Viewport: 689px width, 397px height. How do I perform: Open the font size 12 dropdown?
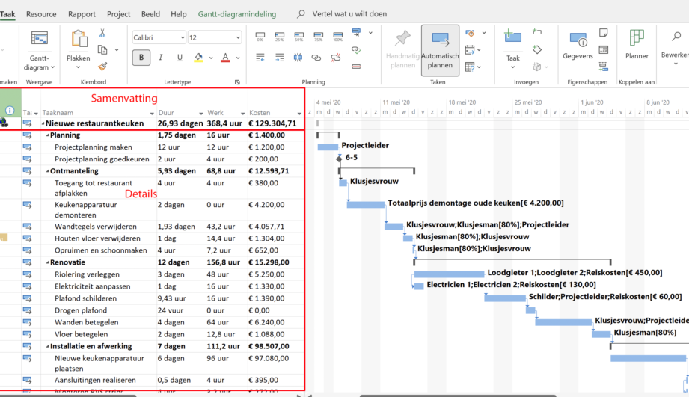238,38
